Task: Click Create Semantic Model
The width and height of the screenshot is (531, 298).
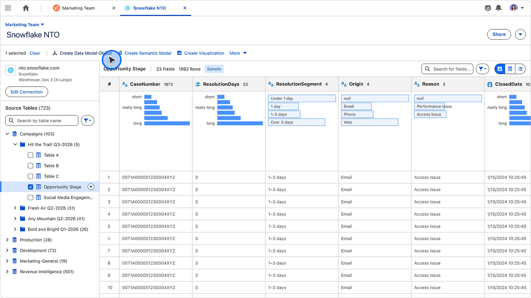Action: point(144,53)
